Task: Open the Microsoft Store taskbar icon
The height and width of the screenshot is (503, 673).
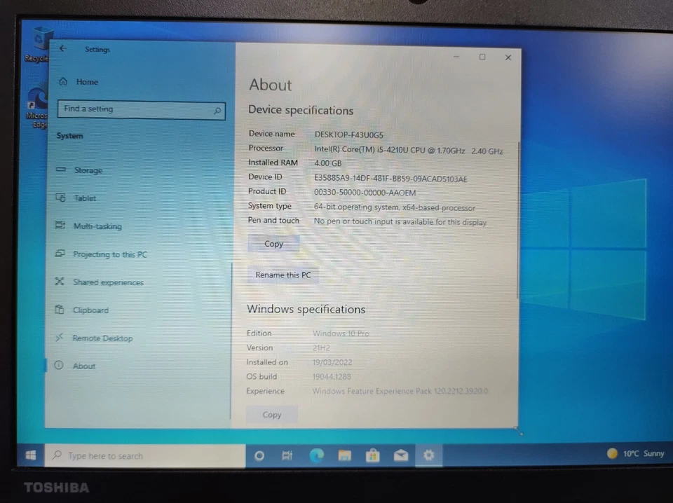Action: pyautogui.click(x=372, y=455)
